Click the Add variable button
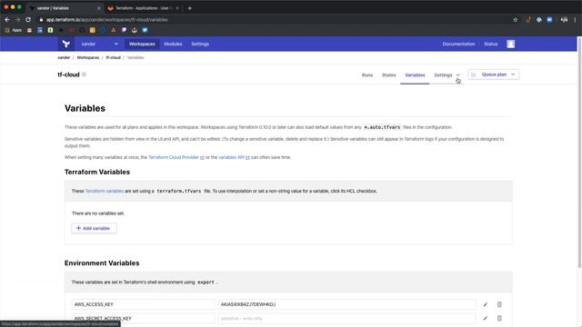Screen dimensions: 582x327 coord(94,228)
